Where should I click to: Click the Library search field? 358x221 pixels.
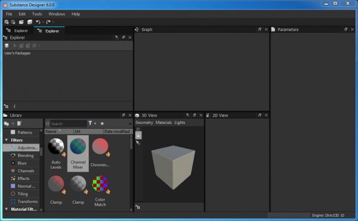[x=69, y=123]
